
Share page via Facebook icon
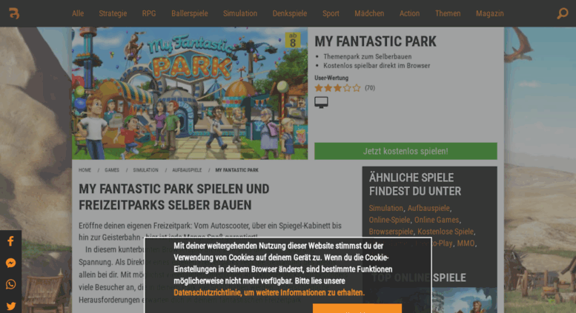click(x=10, y=241)
